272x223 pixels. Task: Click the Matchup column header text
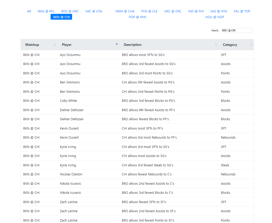32,45
